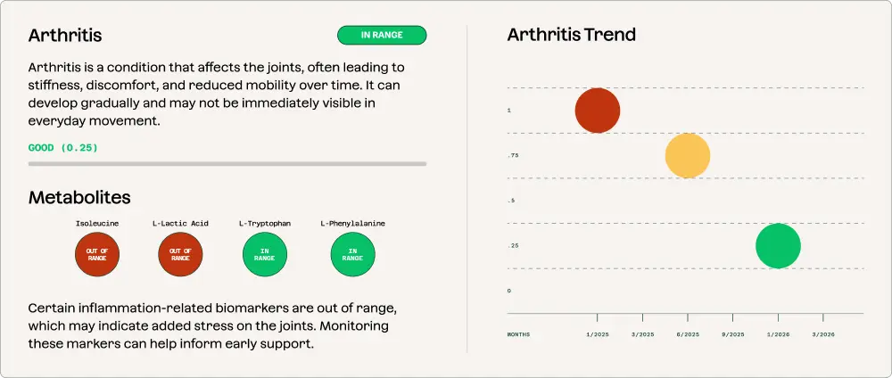Select the 6/2025 month axis label

pos(688,334)
